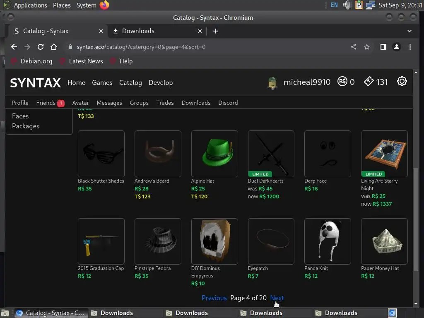Open the Dual Darkhearts item thumbnail
Image resolution: width=424 pixels, height=318 pixels.
pos(271,154)
